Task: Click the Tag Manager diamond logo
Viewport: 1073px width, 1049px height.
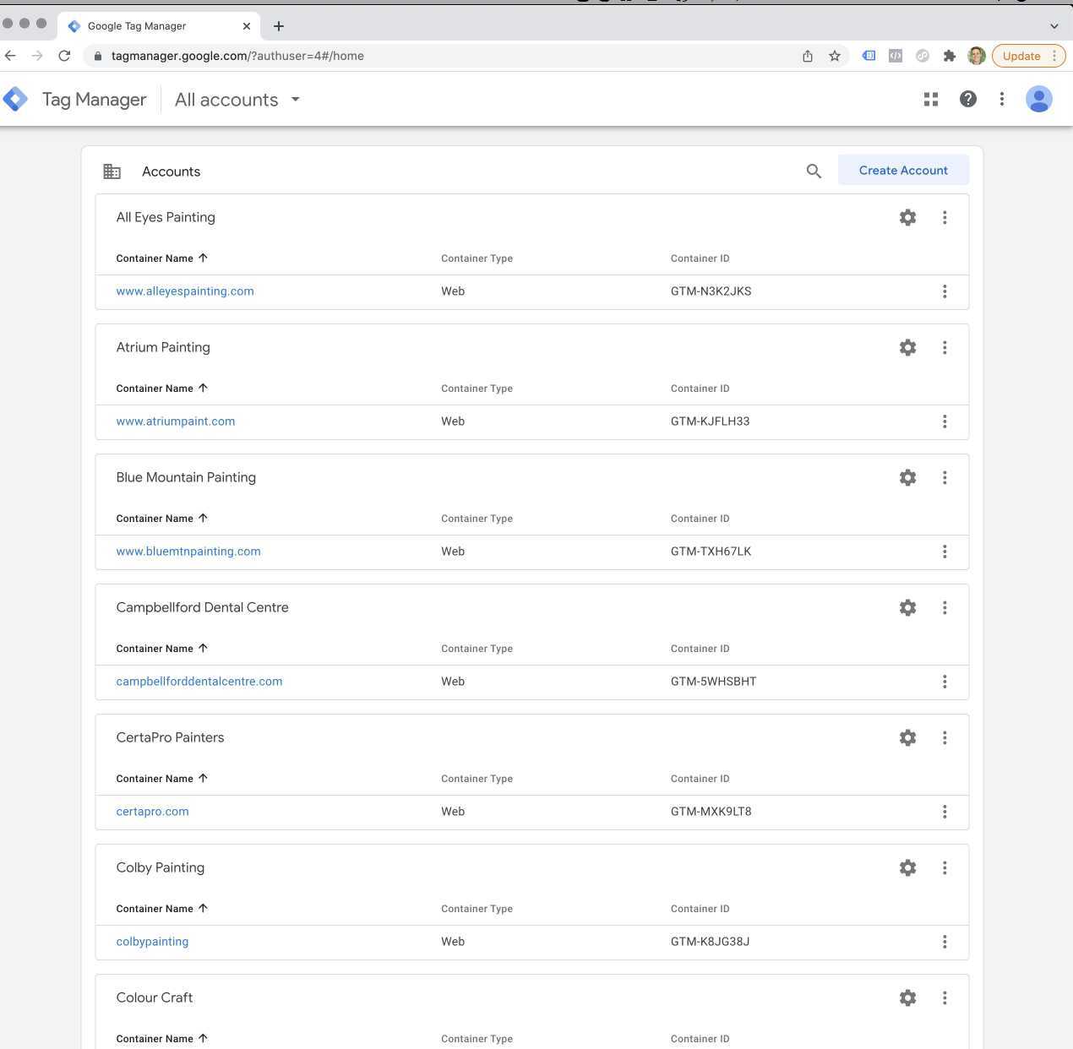Action: coord(15,99)
